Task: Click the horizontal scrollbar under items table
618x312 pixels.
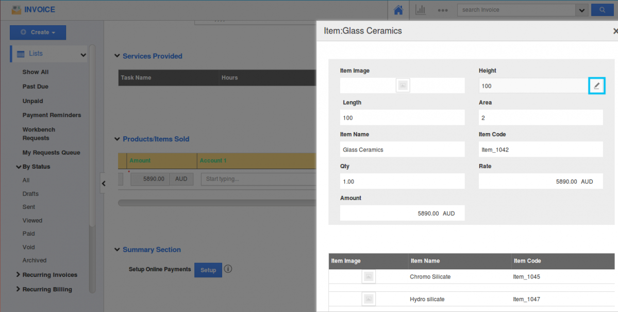Action: point(216,203)
